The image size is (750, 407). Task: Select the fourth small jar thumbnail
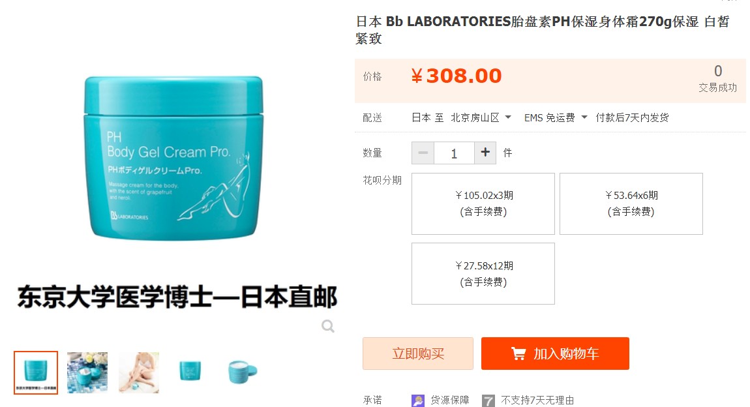(190, 372)
